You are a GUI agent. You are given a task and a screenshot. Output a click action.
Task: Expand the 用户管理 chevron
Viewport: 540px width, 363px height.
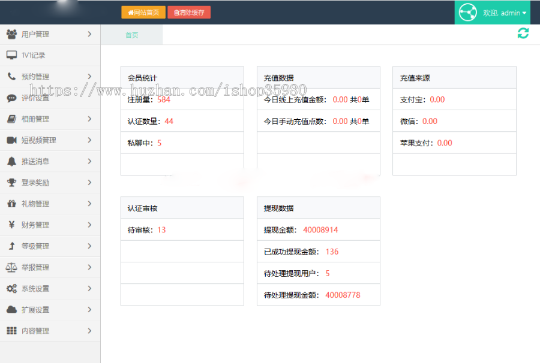(x=89, y=34)
